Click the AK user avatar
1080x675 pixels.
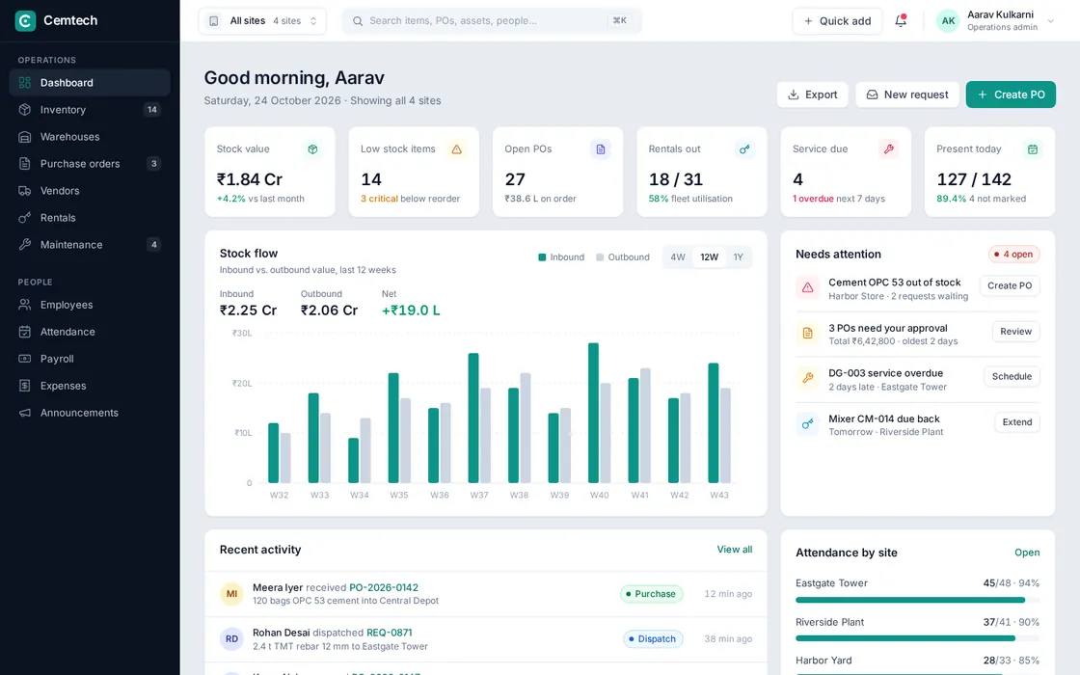point(948,20)
